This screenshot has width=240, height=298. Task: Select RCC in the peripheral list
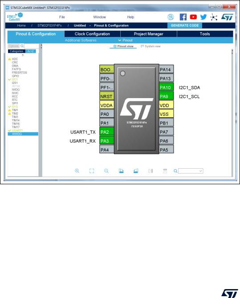tap(15, 96)
